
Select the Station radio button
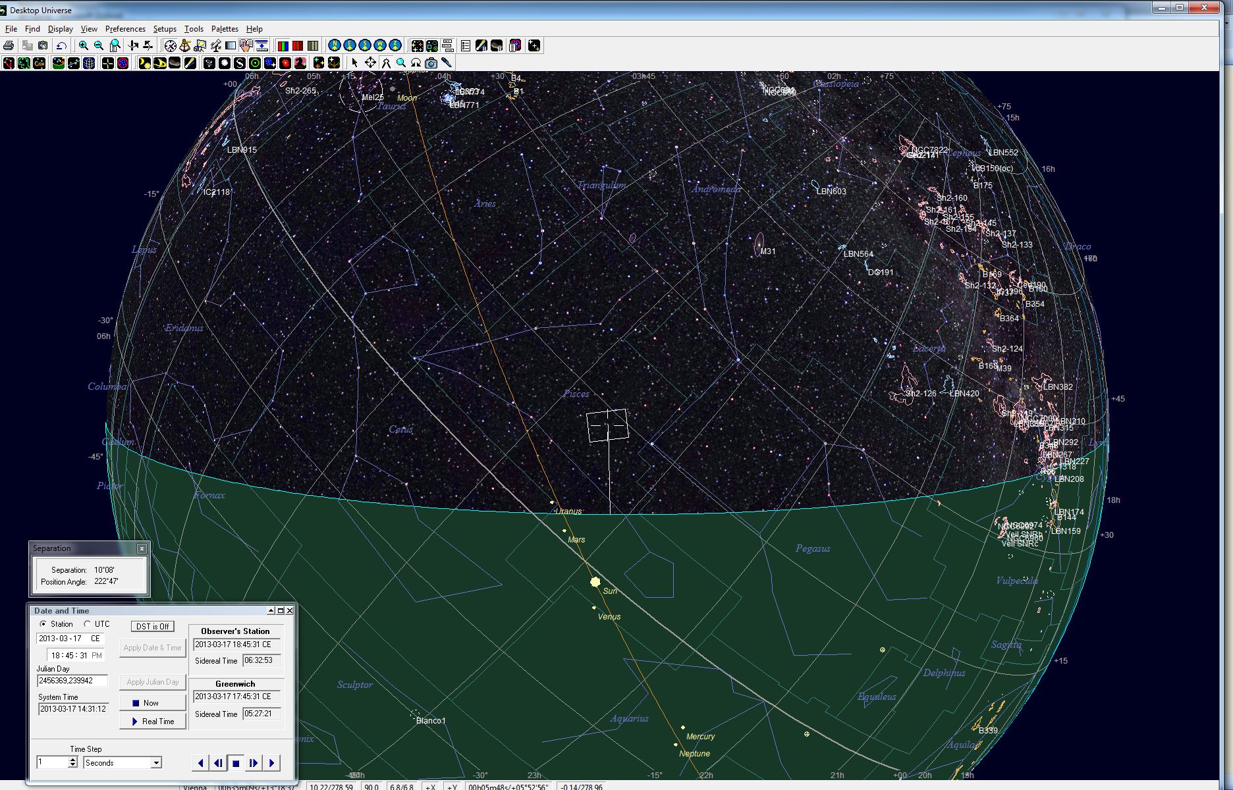tap(43, 623)
